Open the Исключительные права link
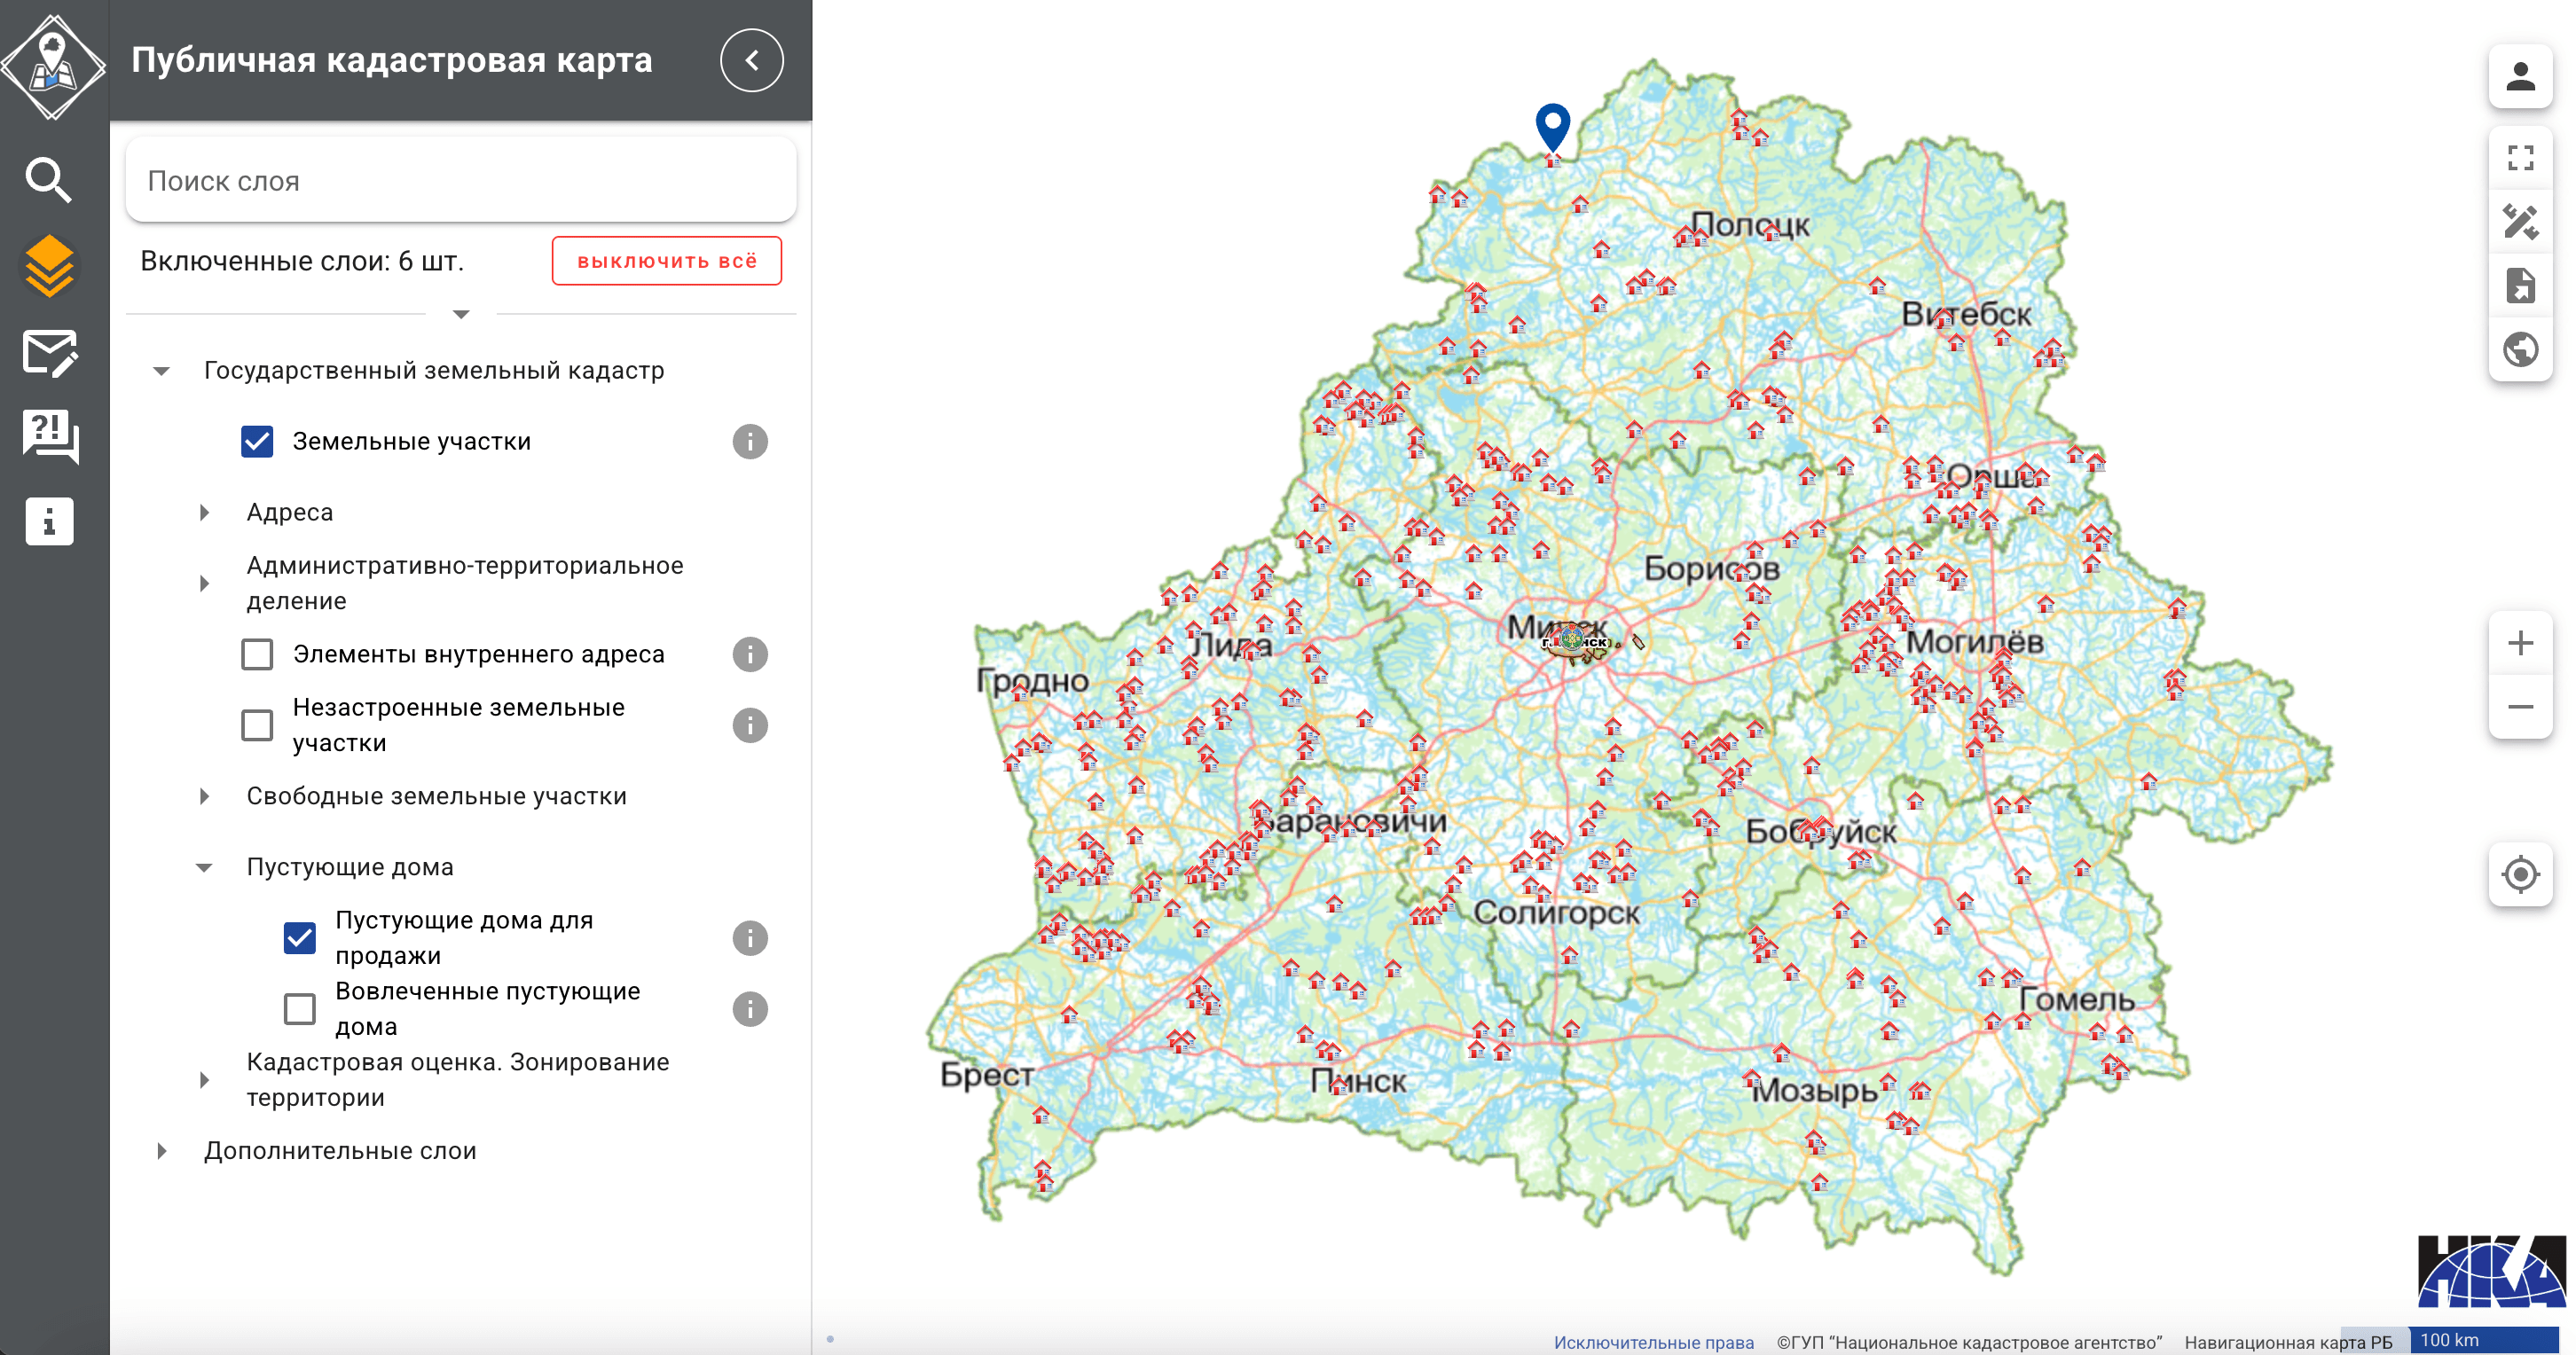The image size is (2576, 1355). click(1653, 1342)
